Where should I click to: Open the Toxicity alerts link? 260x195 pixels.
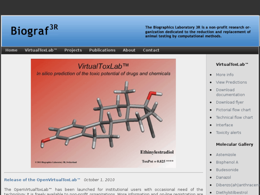click(229, 133)
